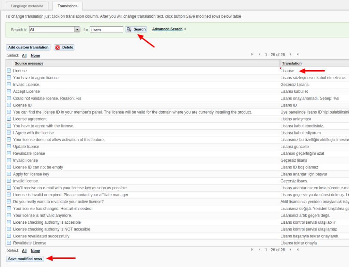Viewport: 349px width, 267px height.
Task: Go to last page using top pagination arrow
Action: pyautogui.click(x=298, y=54)
